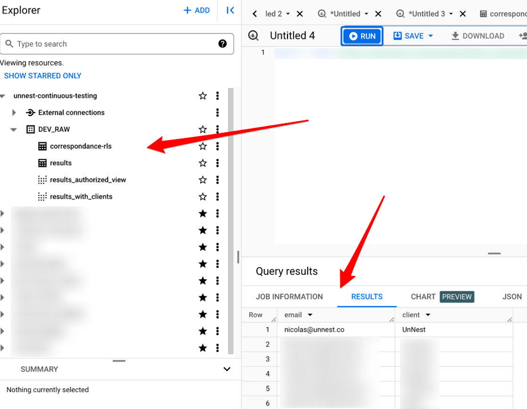The height and width of the screenshot is (409, 527).
Task: Collapse the DEV_RAW dataset
Action: 14,130
